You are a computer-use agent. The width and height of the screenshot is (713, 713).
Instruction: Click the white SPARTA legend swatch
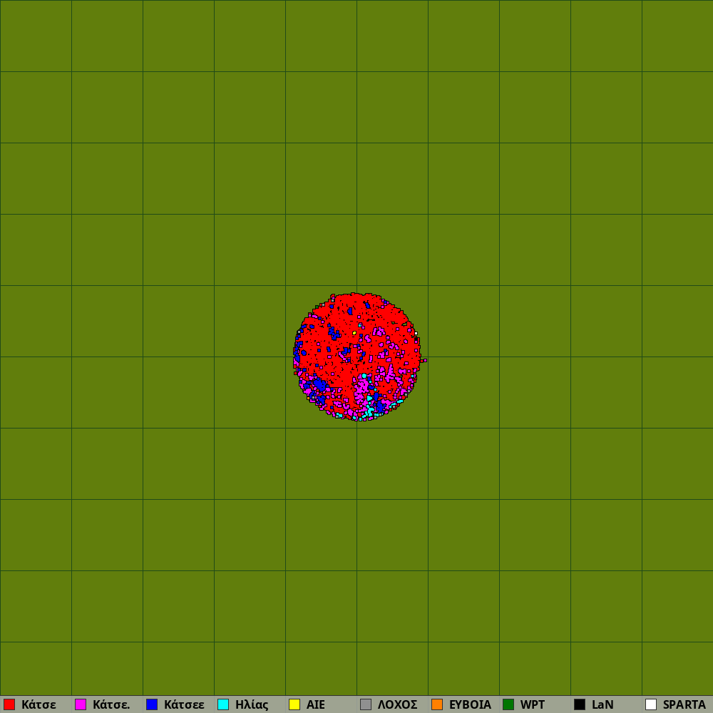651,704
